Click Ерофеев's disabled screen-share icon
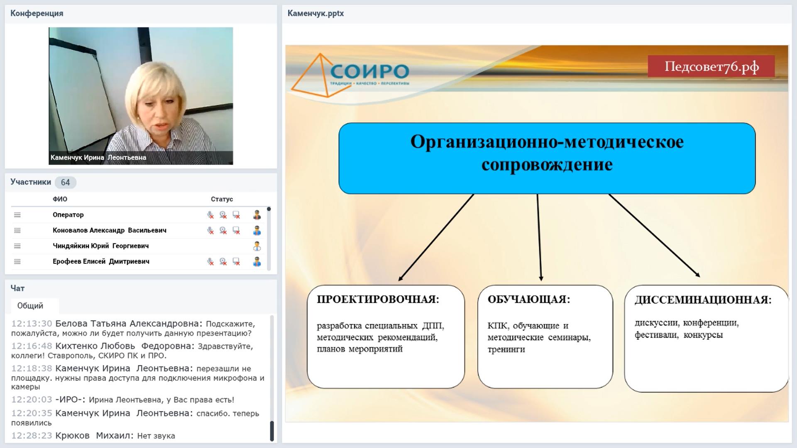This screenshot has height=448, width=797. 236,261
